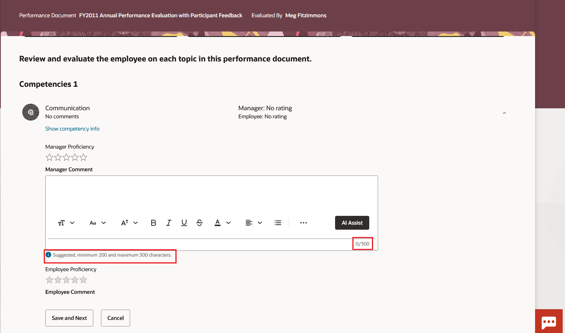Viewport: 565px width, 333px height.
Task: Select the first star under Employee Proficiency
Action: (50, 280)
